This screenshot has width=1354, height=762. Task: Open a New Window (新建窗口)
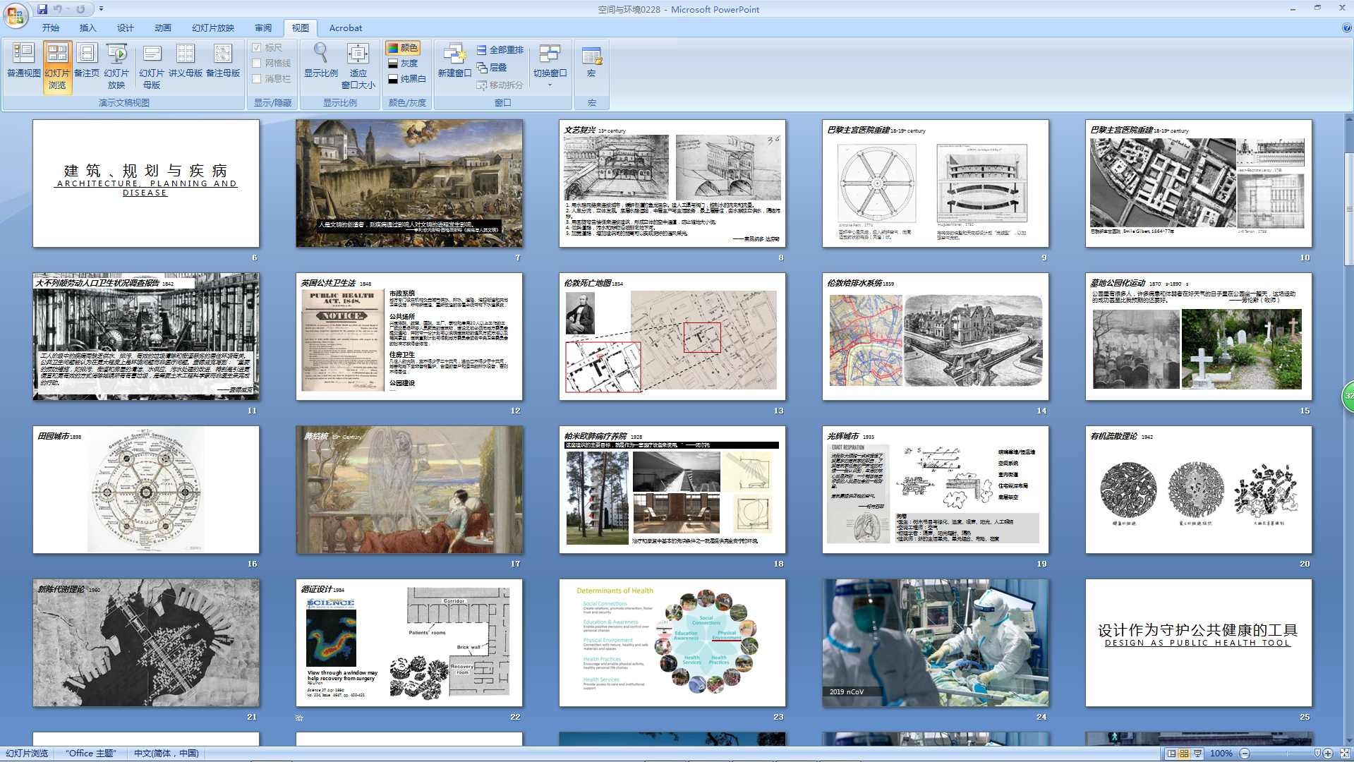click(454, 61)
